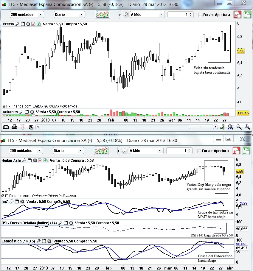Click wrench order-settings icon in bottom window toolbar
This screenshot has width=253, height=271.
(125, 150)
